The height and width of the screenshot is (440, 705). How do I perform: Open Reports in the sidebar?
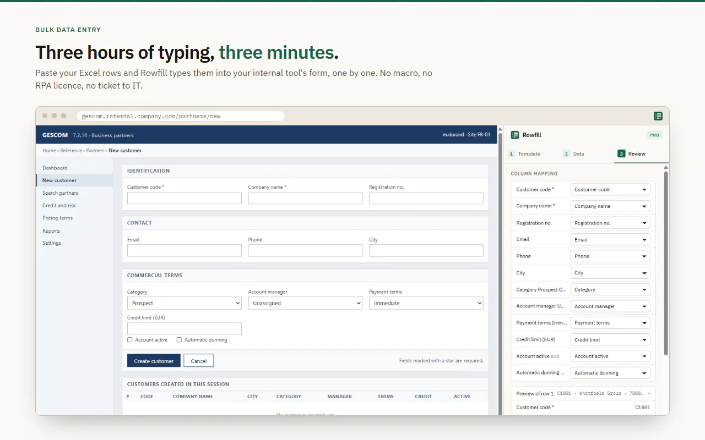(x=74, y=231)
